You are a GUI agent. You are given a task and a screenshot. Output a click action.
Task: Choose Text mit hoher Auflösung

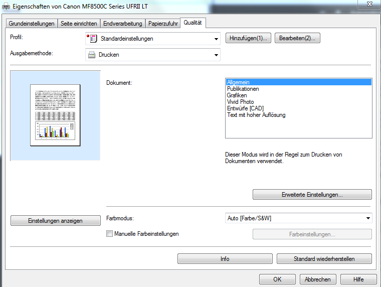[x=299, y=115]
